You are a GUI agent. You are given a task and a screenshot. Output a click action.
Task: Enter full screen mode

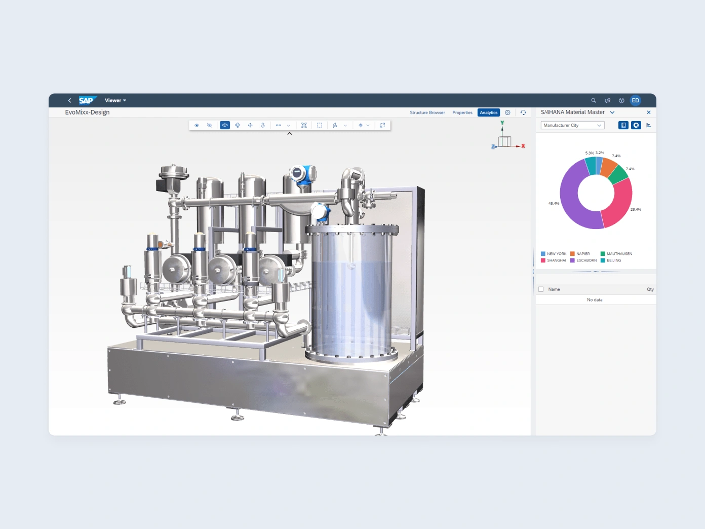382,125
